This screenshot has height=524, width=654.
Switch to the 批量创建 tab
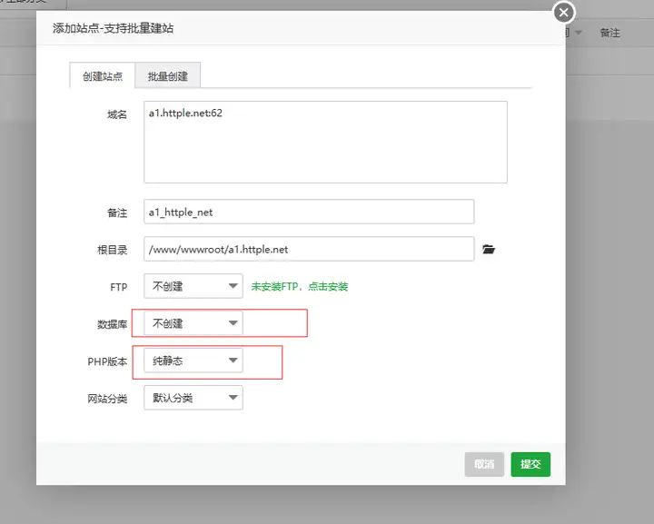pyautogui.click(x=168, y=76)
